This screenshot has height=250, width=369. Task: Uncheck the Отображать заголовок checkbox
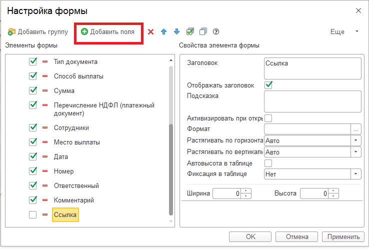tap(268, 85)
